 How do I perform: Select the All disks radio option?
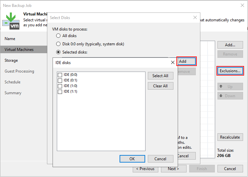pos(58,36)
